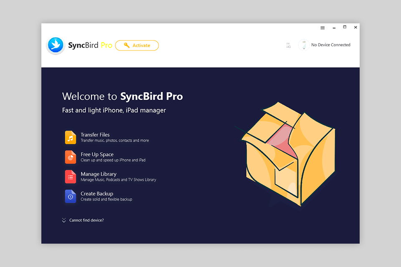
Task: Click 'Create solid and flexible backup' text
Action: coord(107,199)
